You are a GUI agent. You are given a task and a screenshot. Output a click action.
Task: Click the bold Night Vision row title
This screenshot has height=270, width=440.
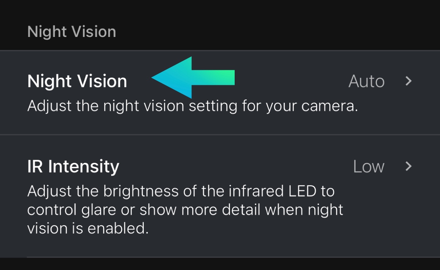point(77,81)
